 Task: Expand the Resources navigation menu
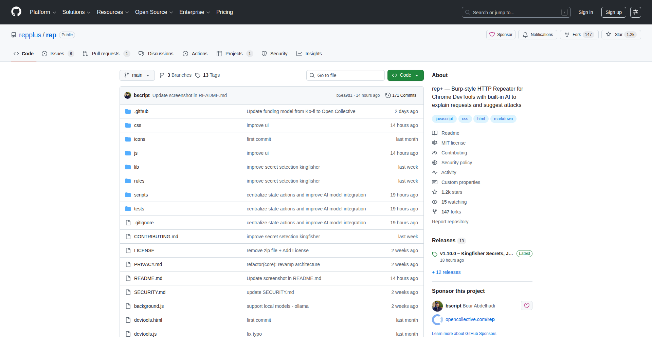[x=112, y=12]
